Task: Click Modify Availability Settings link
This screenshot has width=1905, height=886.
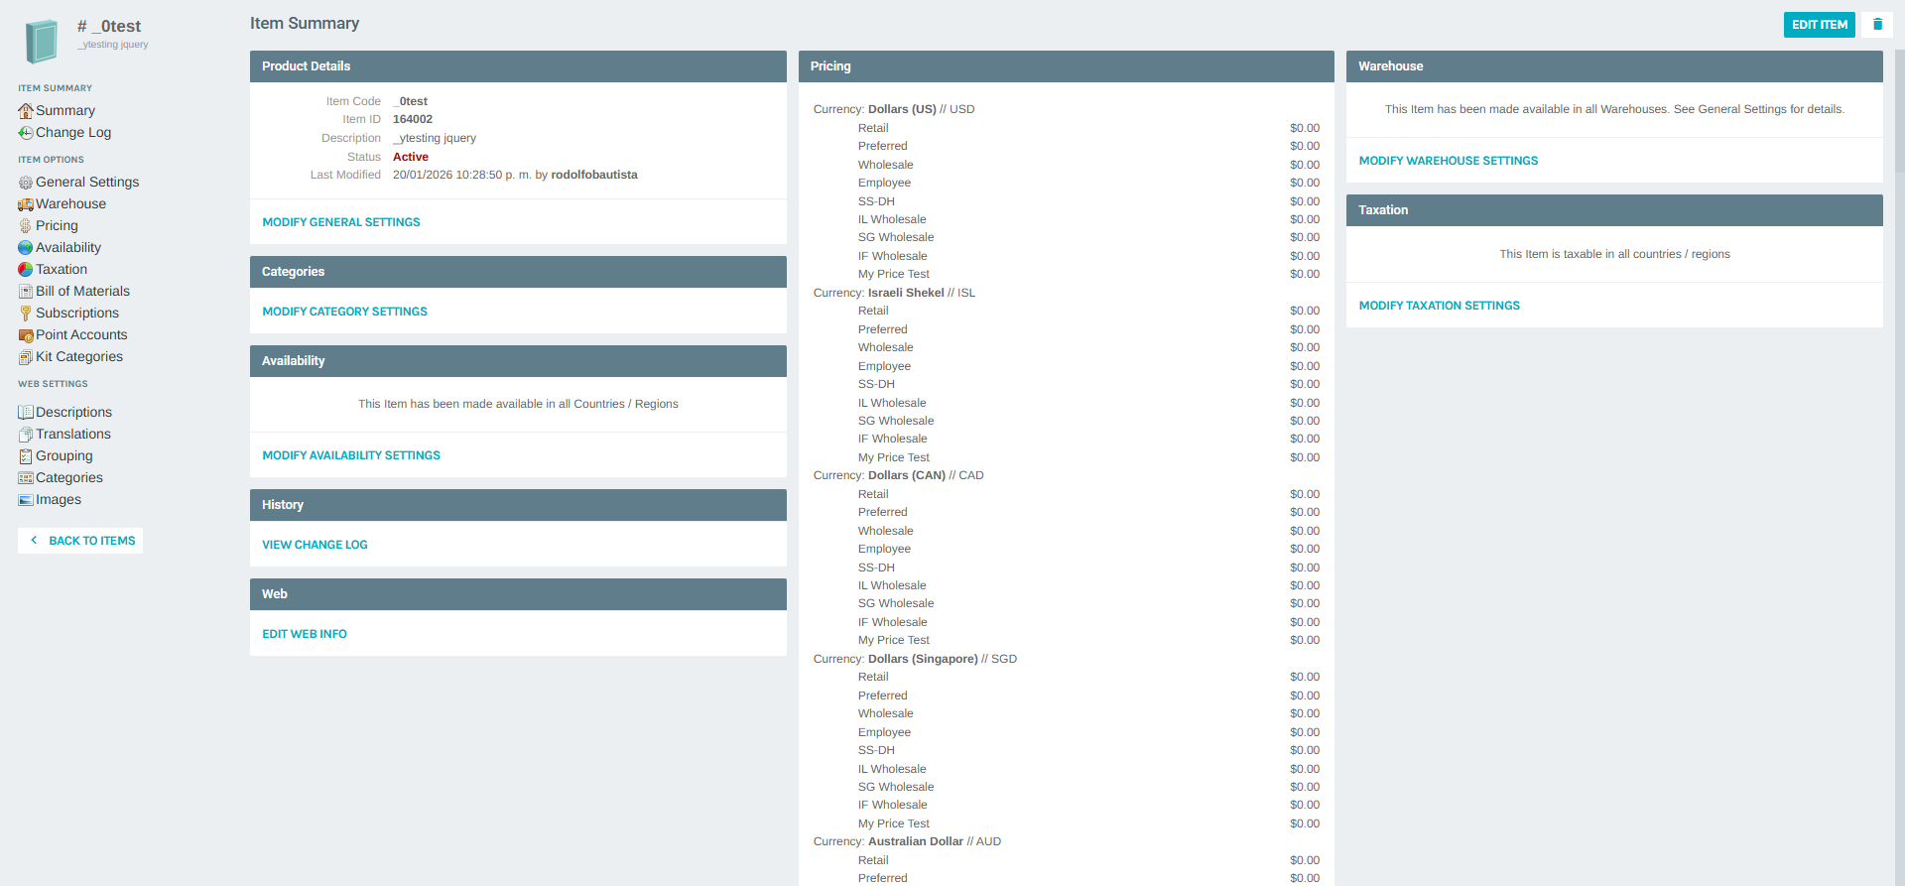Action: tap(351, 455)
